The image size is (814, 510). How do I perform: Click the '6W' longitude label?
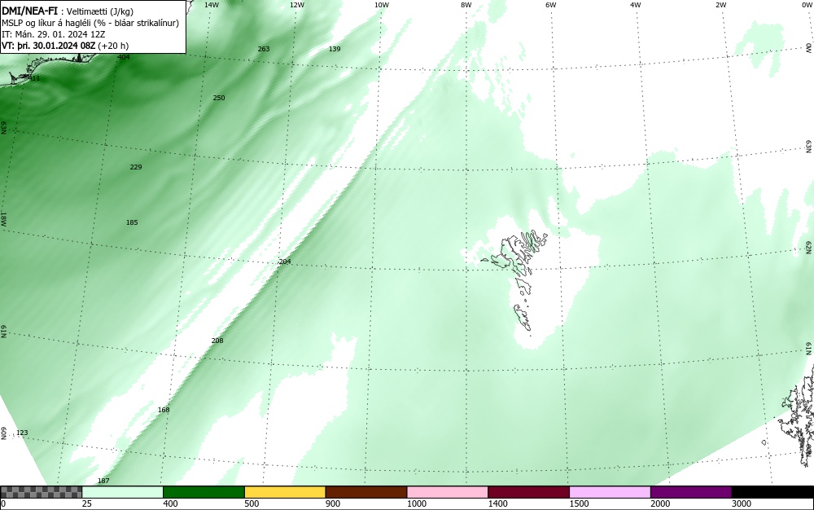[x=551, y=5]
